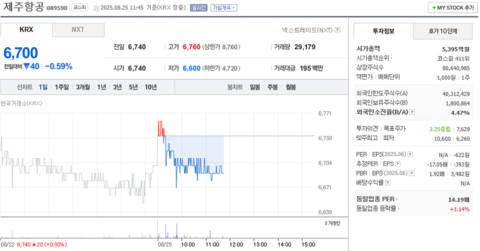Click the 동일업종 등락률 value +1.14%
This screenshot has height=251, width=480.
(x=460, y=209)
